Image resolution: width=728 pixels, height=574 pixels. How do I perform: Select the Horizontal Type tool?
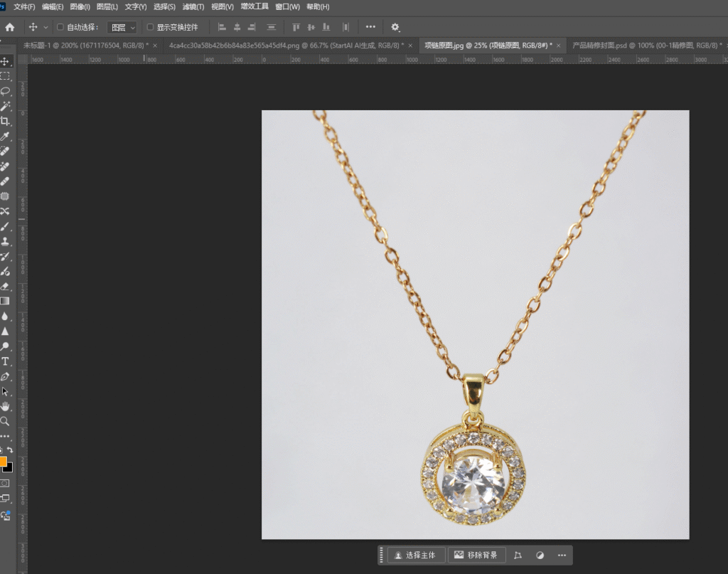coord(5,361)
